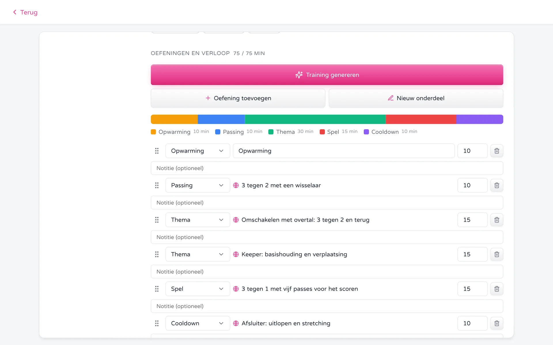Image resolution: width=553 pixels, height=345 pixels.
Task: Open the Opwarming category dropdown
Action: [198, 151]
